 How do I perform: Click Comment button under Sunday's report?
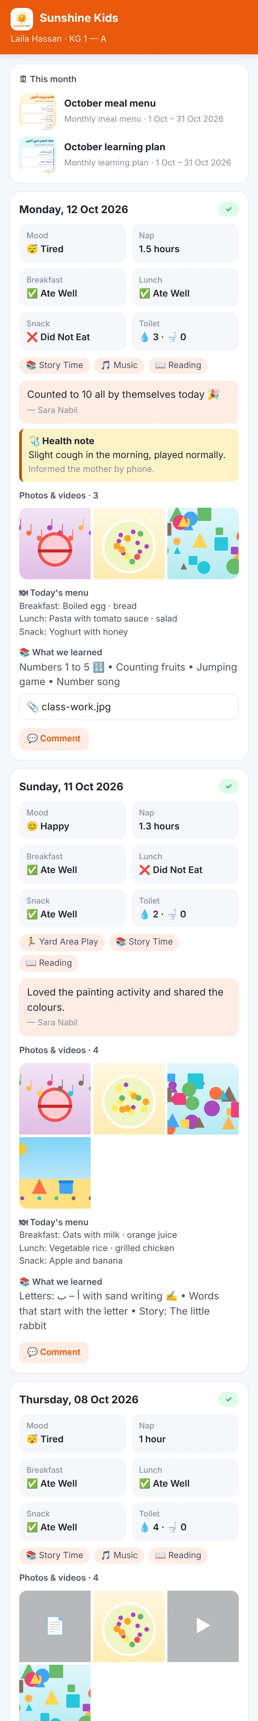[x=54, y=1352]
